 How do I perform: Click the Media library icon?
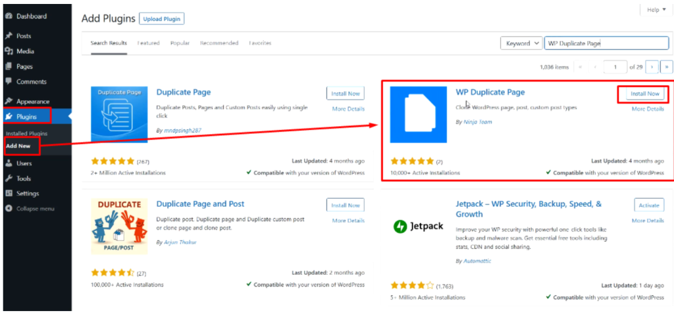pyautogui.click(x=8, y=51)
